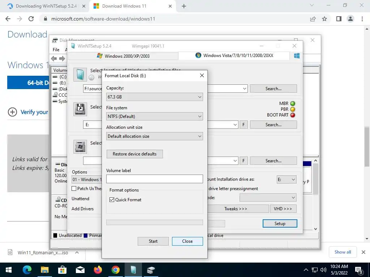370x277 pixels.
Task: Open the notification center icon
Action: tap(359, 270)
